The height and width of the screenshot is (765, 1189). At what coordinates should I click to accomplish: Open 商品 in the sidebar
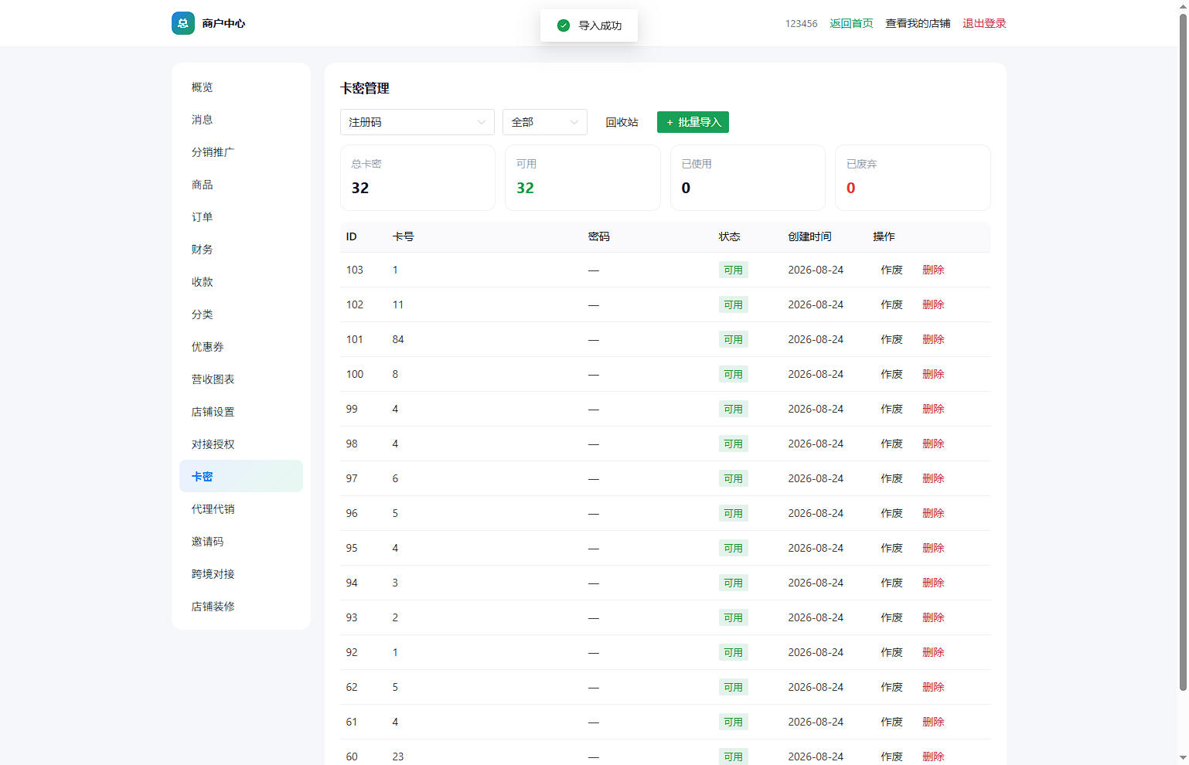click(241, 185)
